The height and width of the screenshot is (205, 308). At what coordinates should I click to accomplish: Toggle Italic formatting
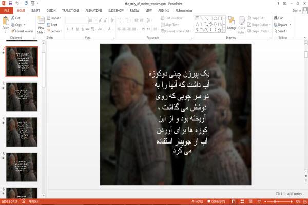pyautogui.click(x=72, y=29)
